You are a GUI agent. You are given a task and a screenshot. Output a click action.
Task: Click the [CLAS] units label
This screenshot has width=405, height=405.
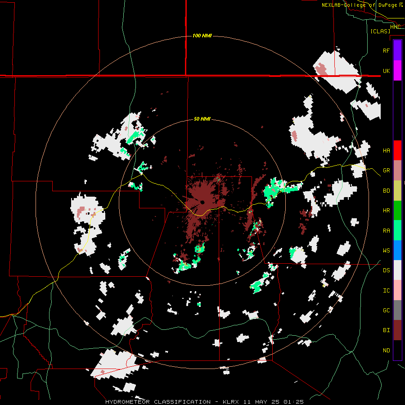point(380,31)
